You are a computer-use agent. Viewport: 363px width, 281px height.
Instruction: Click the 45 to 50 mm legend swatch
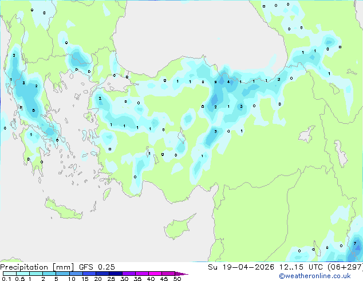click(168, 274)
